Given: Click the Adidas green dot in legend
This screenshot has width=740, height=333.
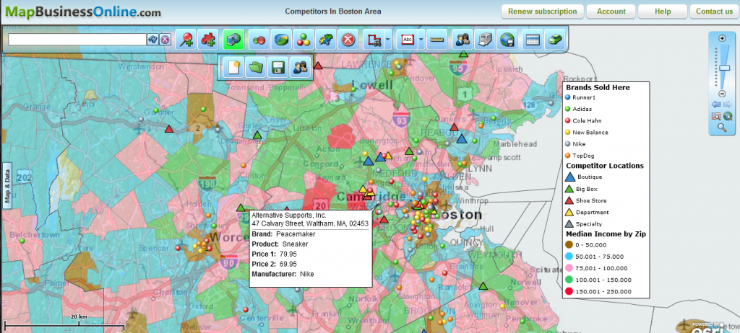Looking at the screenshot, I should pos(568,109).
